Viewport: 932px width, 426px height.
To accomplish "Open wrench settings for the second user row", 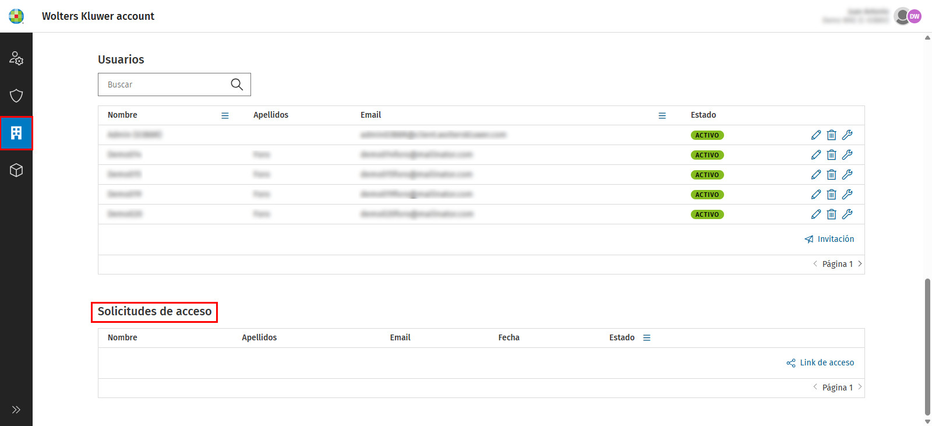I will click(x=848, y=155).
